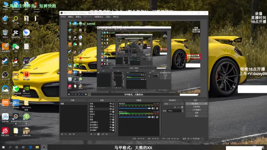This screenshot has width=267, height=150.
Task: Add a transition with plus icon in 转场特效 panel
Action: (x=175, y=107)
